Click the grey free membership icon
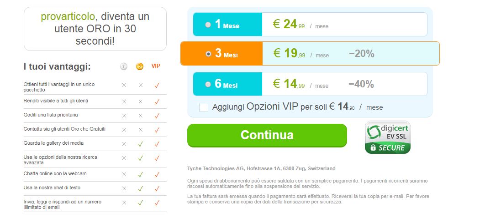The height and width of the screenshot is (223, 501). 124,66
